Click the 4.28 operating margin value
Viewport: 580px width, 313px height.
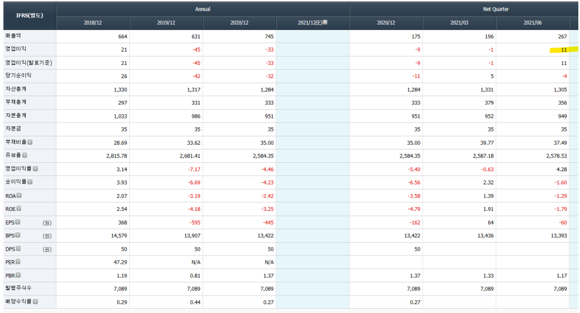point(561,169)
